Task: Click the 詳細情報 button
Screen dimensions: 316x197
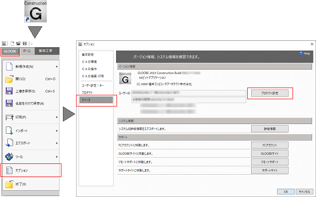Action: pos(270,129)
